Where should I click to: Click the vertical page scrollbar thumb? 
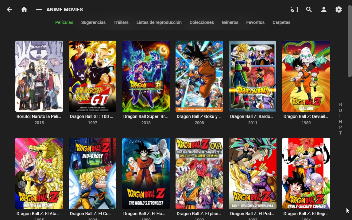coord(350,41)
